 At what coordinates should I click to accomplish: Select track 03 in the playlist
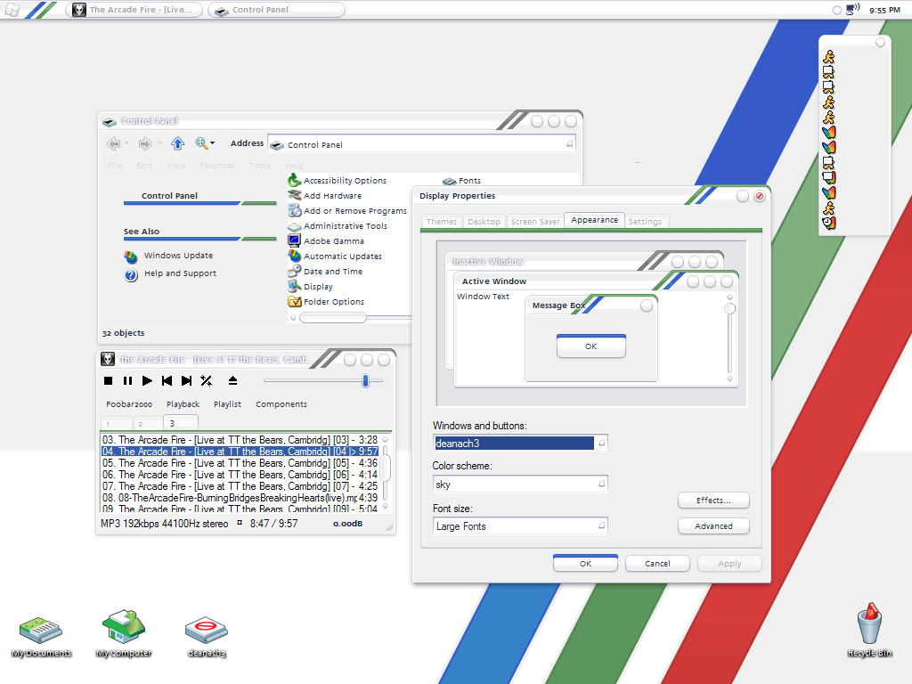click(240, 440)
